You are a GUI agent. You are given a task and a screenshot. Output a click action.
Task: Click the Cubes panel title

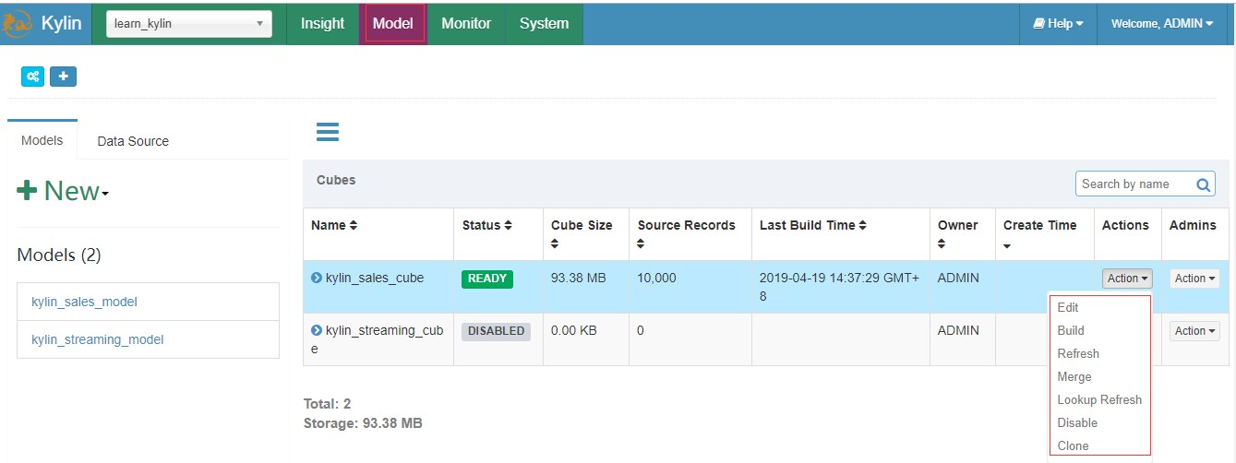coord(336,180)
